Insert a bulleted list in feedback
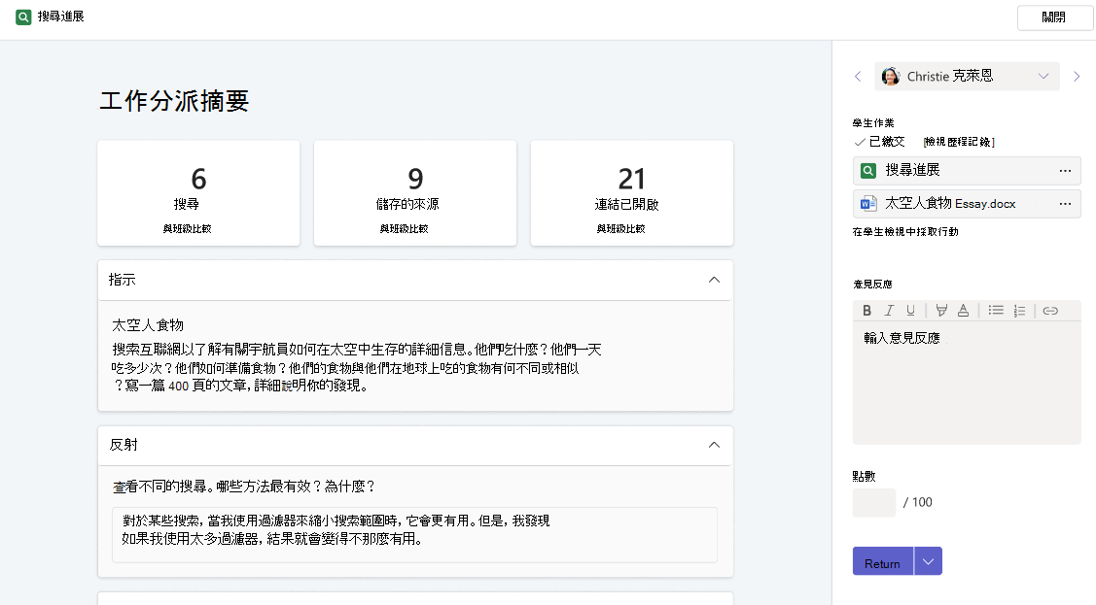This screenshot has height=605, width=1096. [996, 311]
